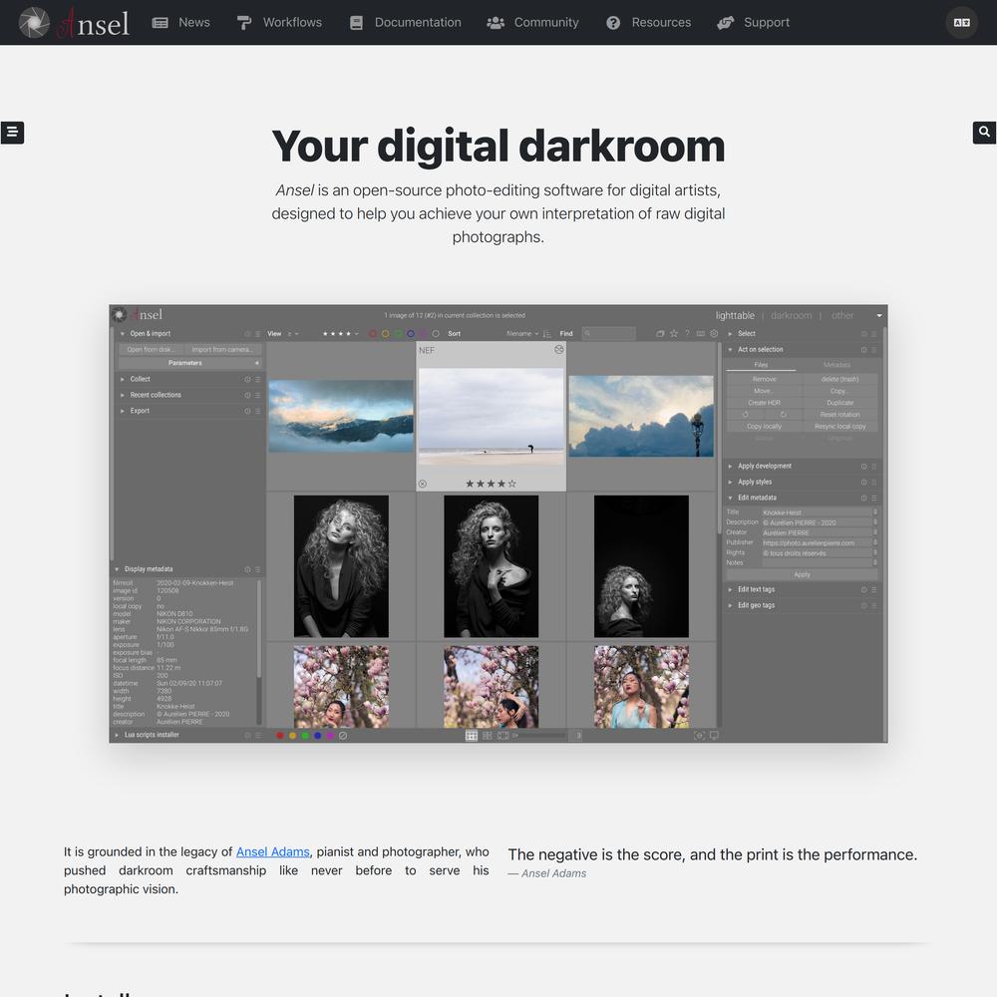This screenshot has width=997, height=997.
Task: Click Import from camera… button
Action: (222, 349)
